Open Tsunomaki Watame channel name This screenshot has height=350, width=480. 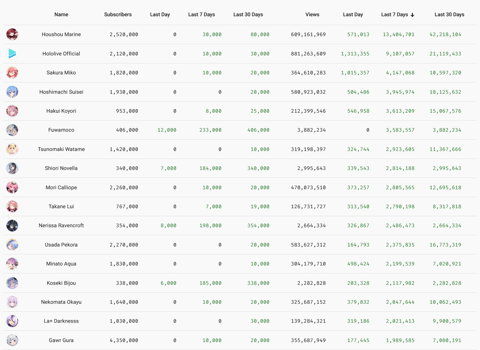point(61,149)
